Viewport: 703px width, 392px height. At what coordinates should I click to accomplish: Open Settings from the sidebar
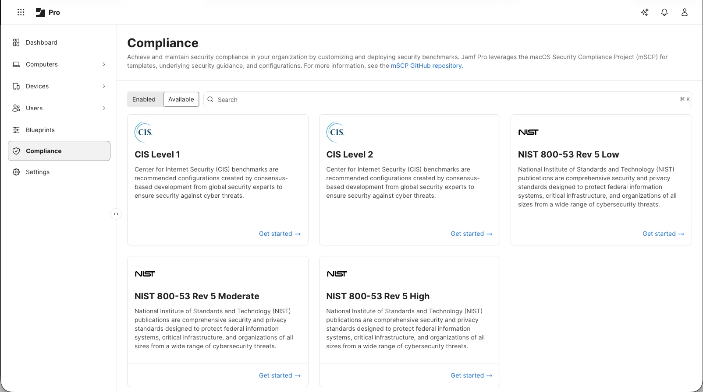tap(59, 172)
